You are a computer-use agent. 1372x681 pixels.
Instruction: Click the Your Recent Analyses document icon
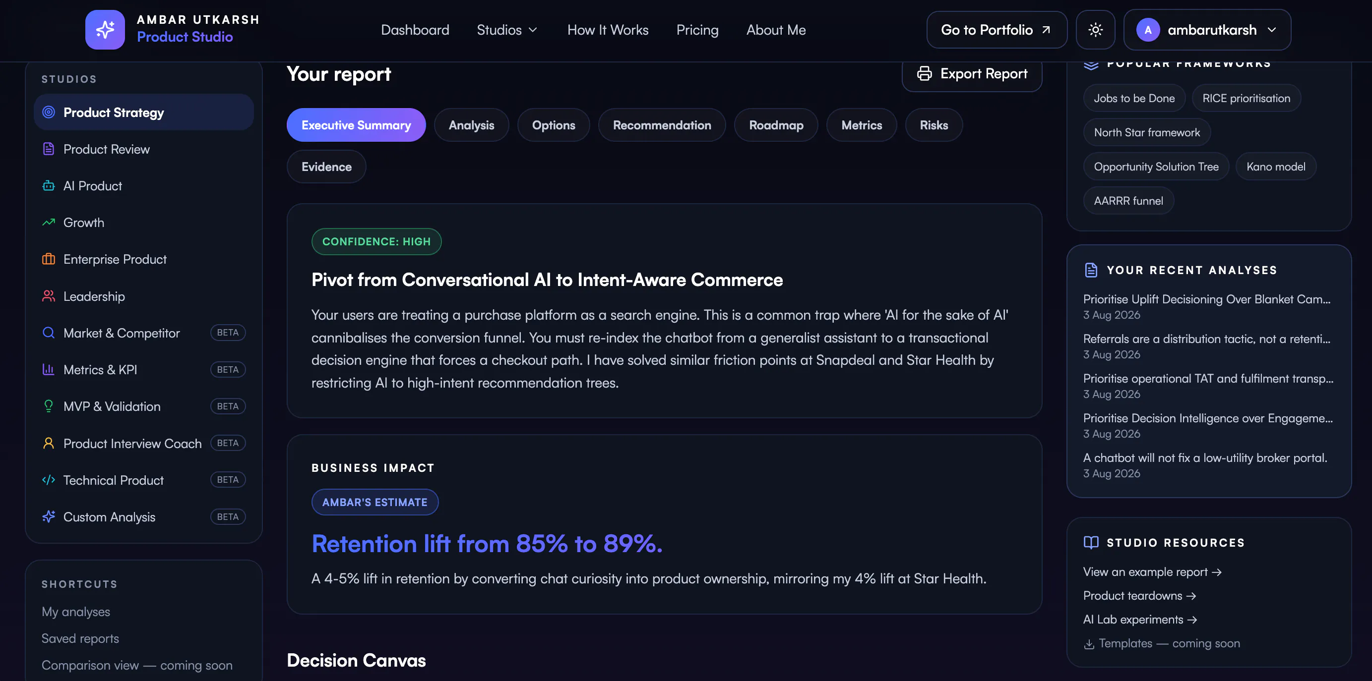pos(1091,270)
